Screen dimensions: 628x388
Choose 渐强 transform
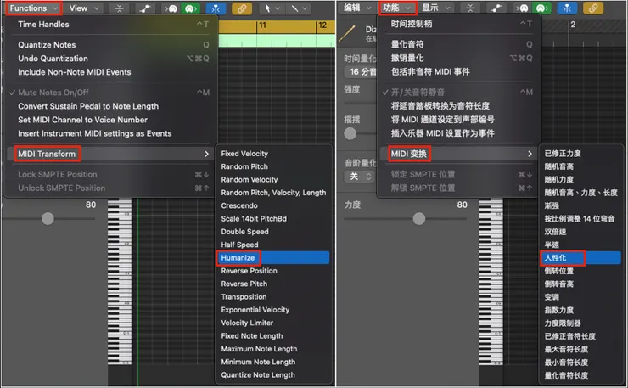[580, 205]
